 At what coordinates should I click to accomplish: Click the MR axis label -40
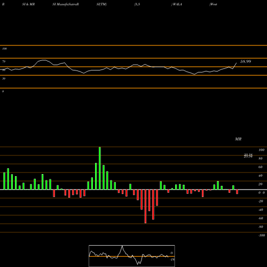[x=261, y=210]
